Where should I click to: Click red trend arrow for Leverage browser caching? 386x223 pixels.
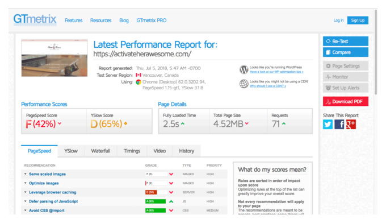(x=171, y=192)
